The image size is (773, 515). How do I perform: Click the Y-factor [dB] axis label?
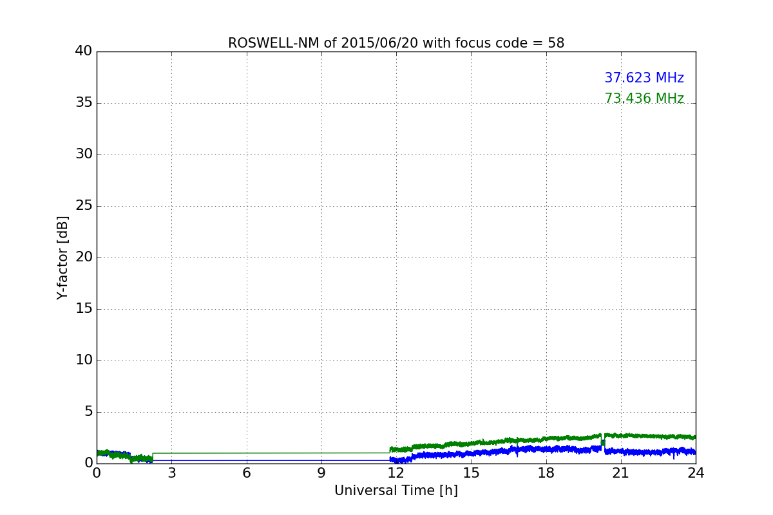(62, 257)
